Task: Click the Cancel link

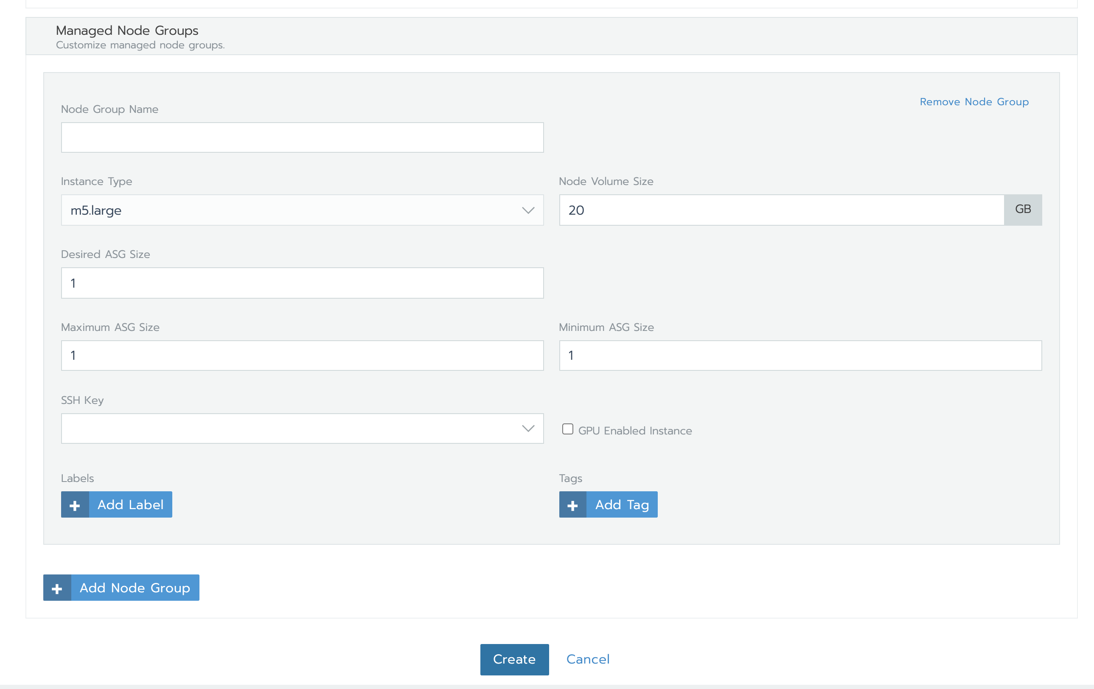Action: point(588,659)
